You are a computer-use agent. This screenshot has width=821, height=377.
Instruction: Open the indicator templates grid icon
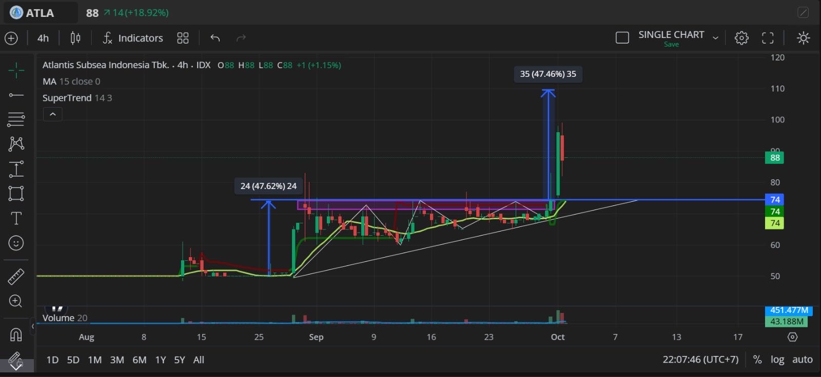[x=183, y=38]
